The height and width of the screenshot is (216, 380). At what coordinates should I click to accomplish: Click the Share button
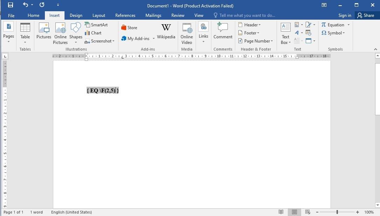[x=366, y=15]
